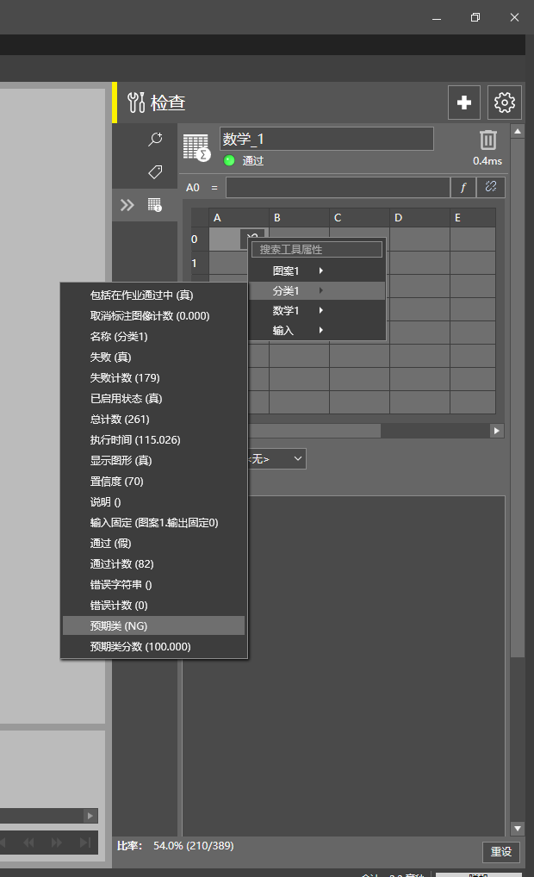Click the math tool spreadsheet sigma icon

coord(196,147)
